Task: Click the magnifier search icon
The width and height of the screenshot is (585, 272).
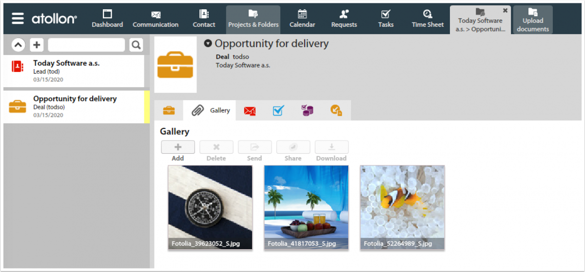Action: tap(136, 45)
